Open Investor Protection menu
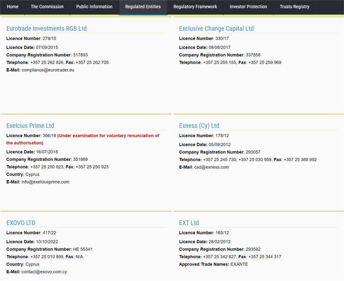Image resolution: width=344 pixels, height=281 pixels. pyautogui.click(x=249, y=7)
